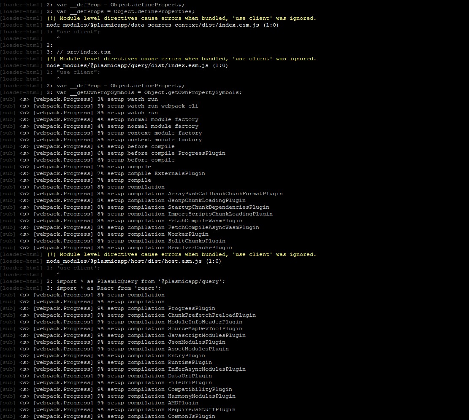Click on JsonpChunkLoadingPlugin log entry
Viewport: 469px width, 420px height.
pyautogui.click(x=206, y=200)
